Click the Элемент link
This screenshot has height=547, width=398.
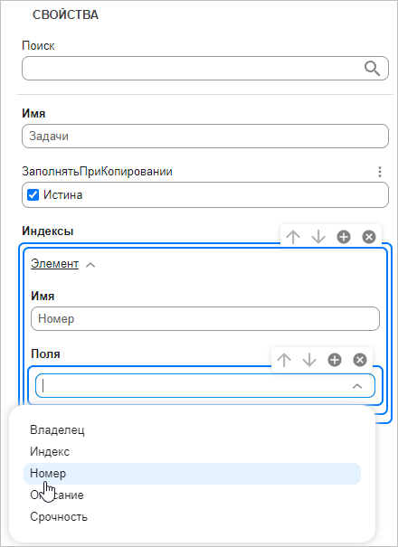(54, 264)
